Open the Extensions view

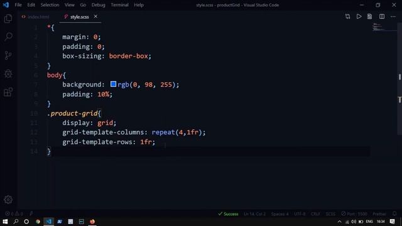[8, 92]
